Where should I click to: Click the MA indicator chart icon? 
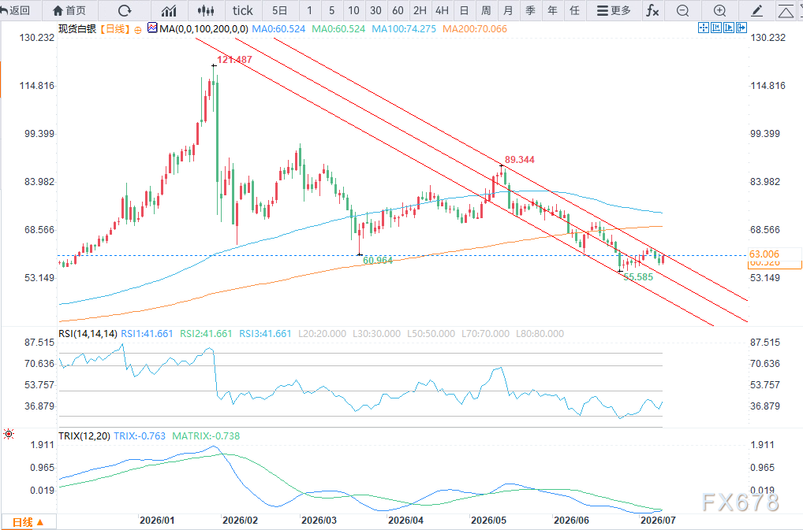point(152,28)
